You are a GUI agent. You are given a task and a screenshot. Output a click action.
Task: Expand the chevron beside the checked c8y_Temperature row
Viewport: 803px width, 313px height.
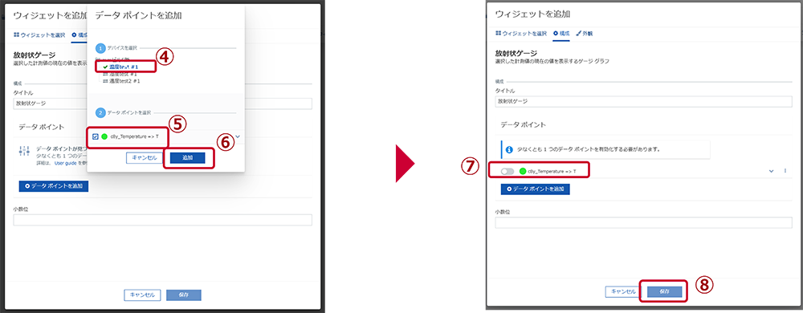point(238,136)
